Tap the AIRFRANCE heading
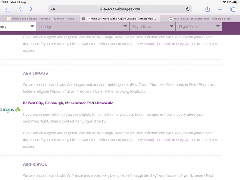Image resolution: width=240 pixels, height=180 pixels. tap(35, 164)
